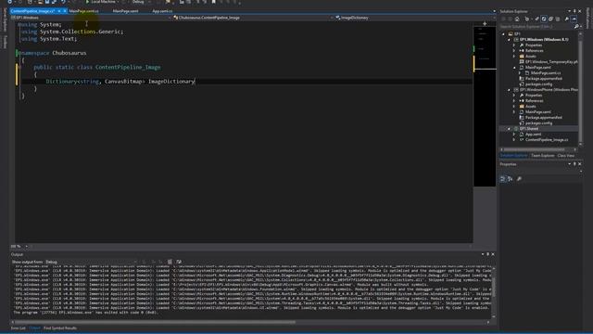This screenshot has height=334, width=593.
Task: Click the editor split-view plus button
Action: [485, 23]
